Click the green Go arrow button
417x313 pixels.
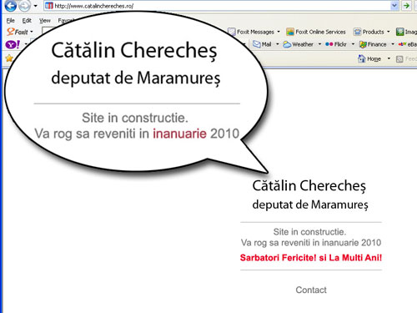406,6
